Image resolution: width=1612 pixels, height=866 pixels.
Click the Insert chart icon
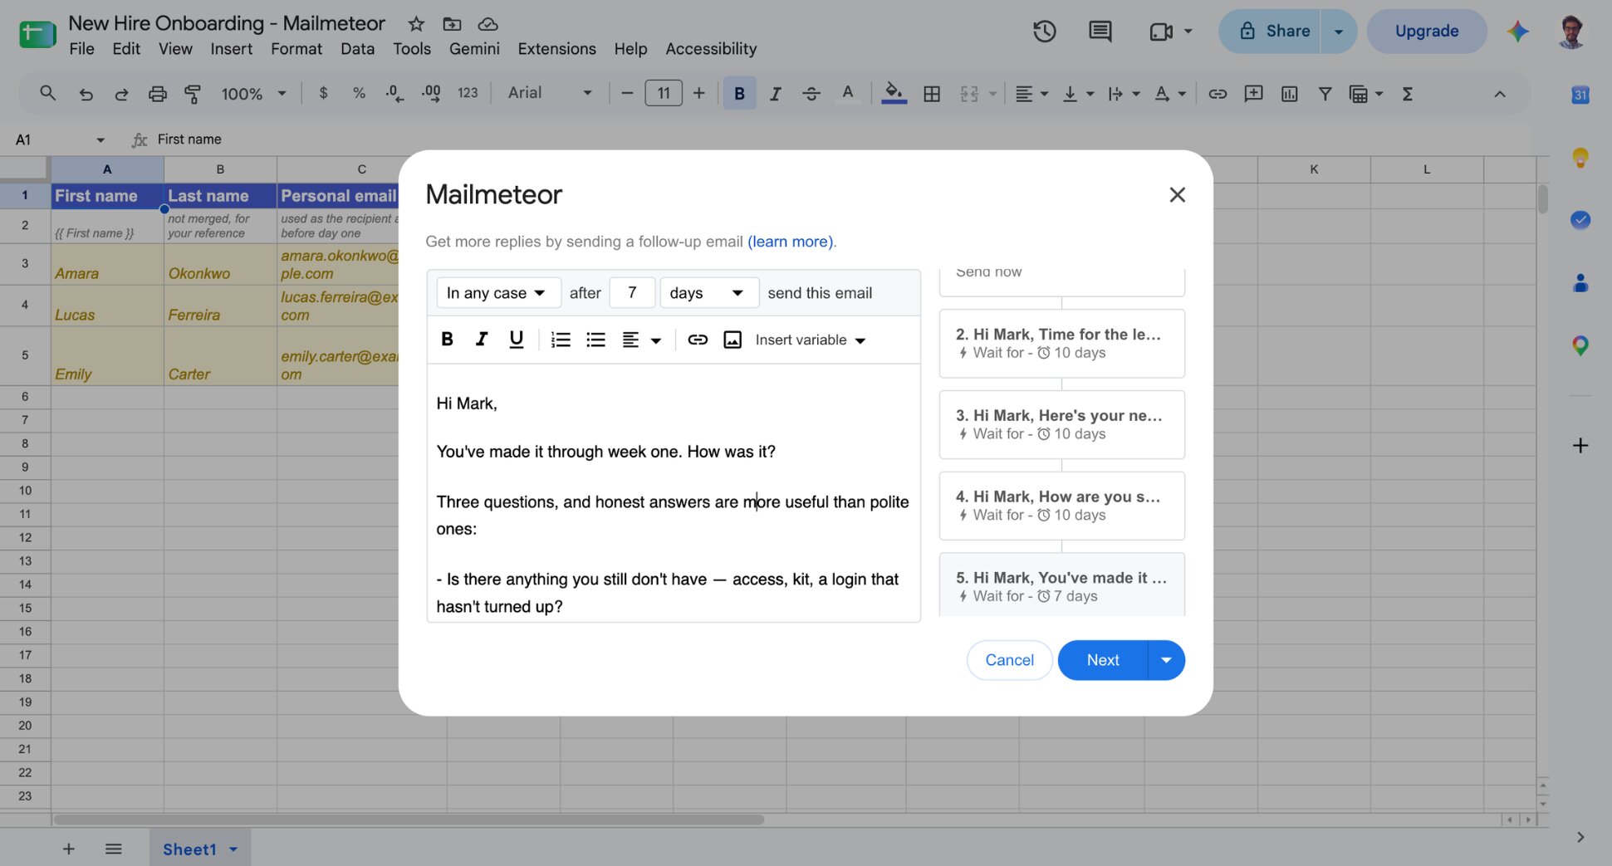1289,94
